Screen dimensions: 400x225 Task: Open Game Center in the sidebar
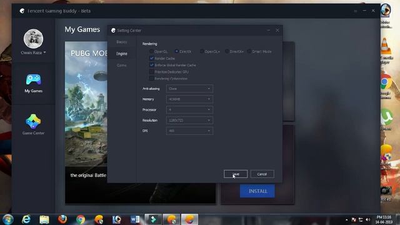coord(33,124)
